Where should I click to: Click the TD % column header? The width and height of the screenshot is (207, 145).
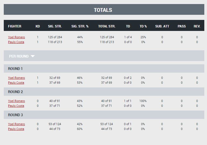click(143, 26)
